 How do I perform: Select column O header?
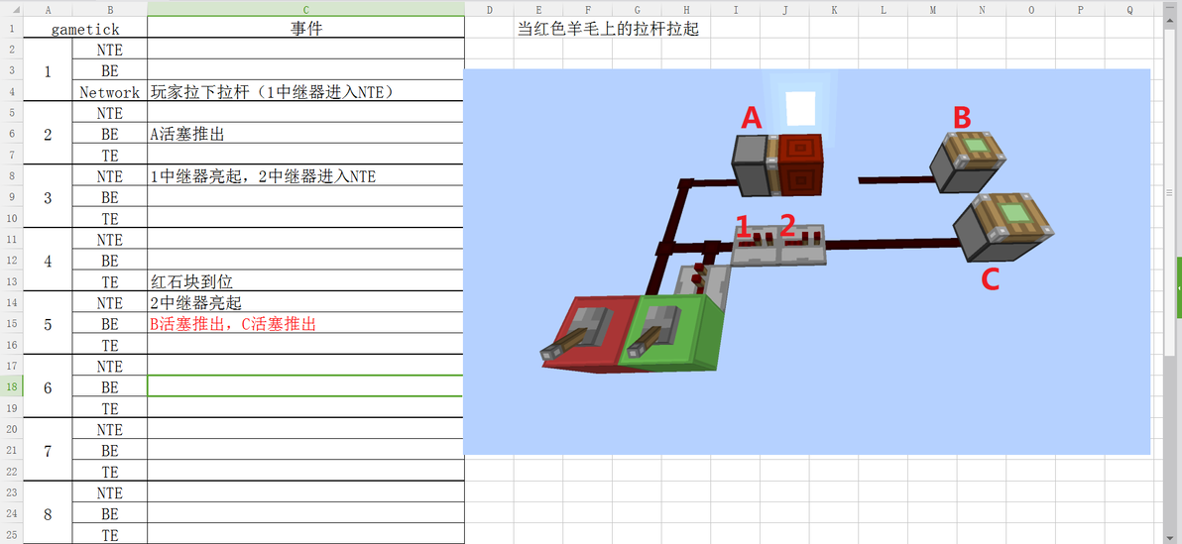[x=1030, y=10]
